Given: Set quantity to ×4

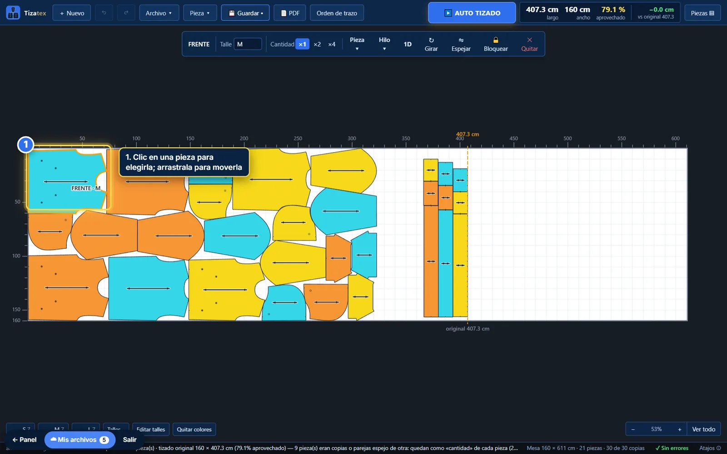Looking at the screenshot, I should point(332,44).
